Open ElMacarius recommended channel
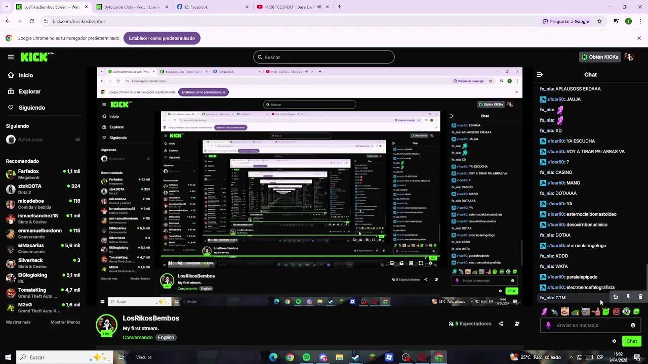Image resolution: width=648 pixels, height=364 pixels. coord(43,248)
